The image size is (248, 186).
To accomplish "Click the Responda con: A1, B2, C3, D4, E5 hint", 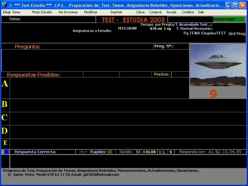I will coord(210,152).
